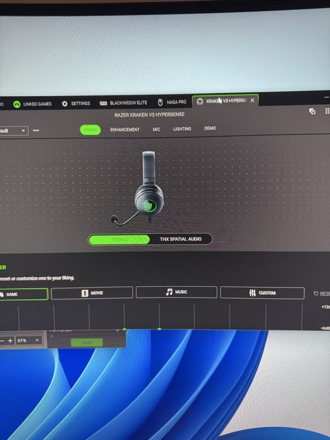Image resolution: width=330 pixels, height=440 pixels.
Task: Click the Kraken headset icon in tab
Action: click(x=200, y=101)
